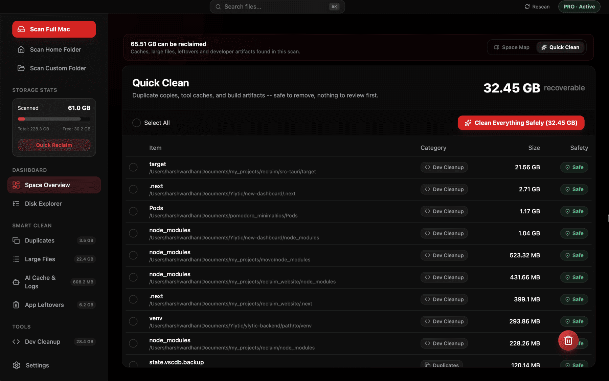Click the folder icon beside Scan Custom Folder
This screenshot has height=381, width=609.
pos(21,68)
